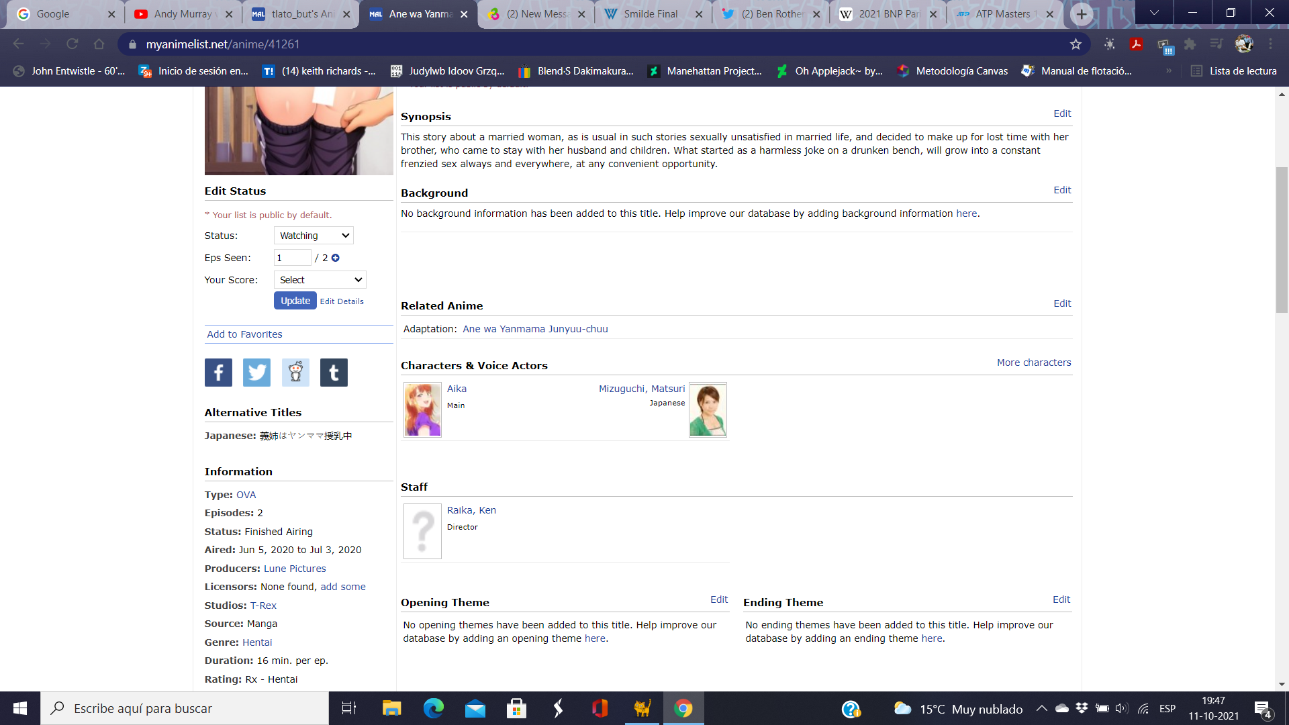Image resolution: width=1289 pixels, height=725 pixels.
Task: Click the Eps Seen input field
Action: tap(292, 258)
